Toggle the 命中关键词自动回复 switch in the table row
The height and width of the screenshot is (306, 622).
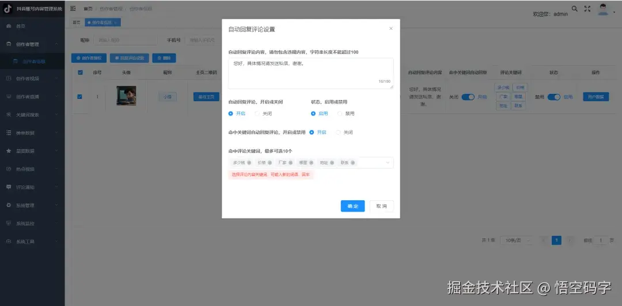point(468,97)
